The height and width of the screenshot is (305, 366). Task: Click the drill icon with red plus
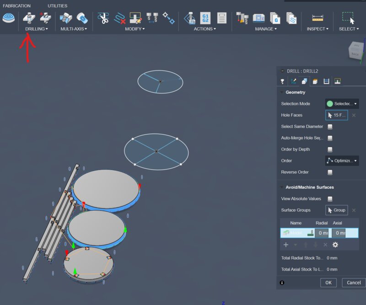click(45, 18)
